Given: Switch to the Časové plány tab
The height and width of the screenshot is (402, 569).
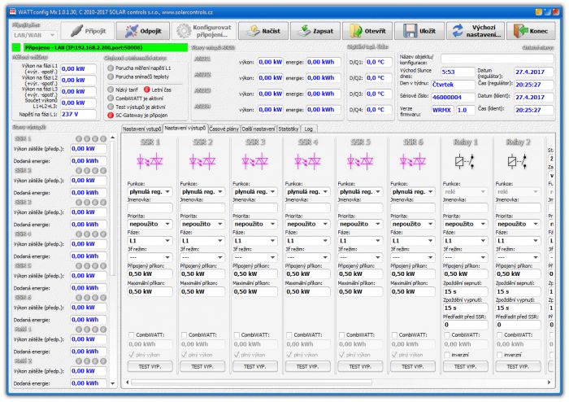Looking at the screenshot, I should click(224, 129).
